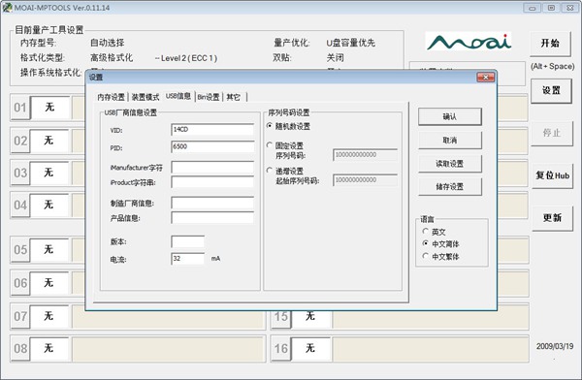The image size is (582, 380).
Task: Click the 版本 input field
Action: point(188,241)
